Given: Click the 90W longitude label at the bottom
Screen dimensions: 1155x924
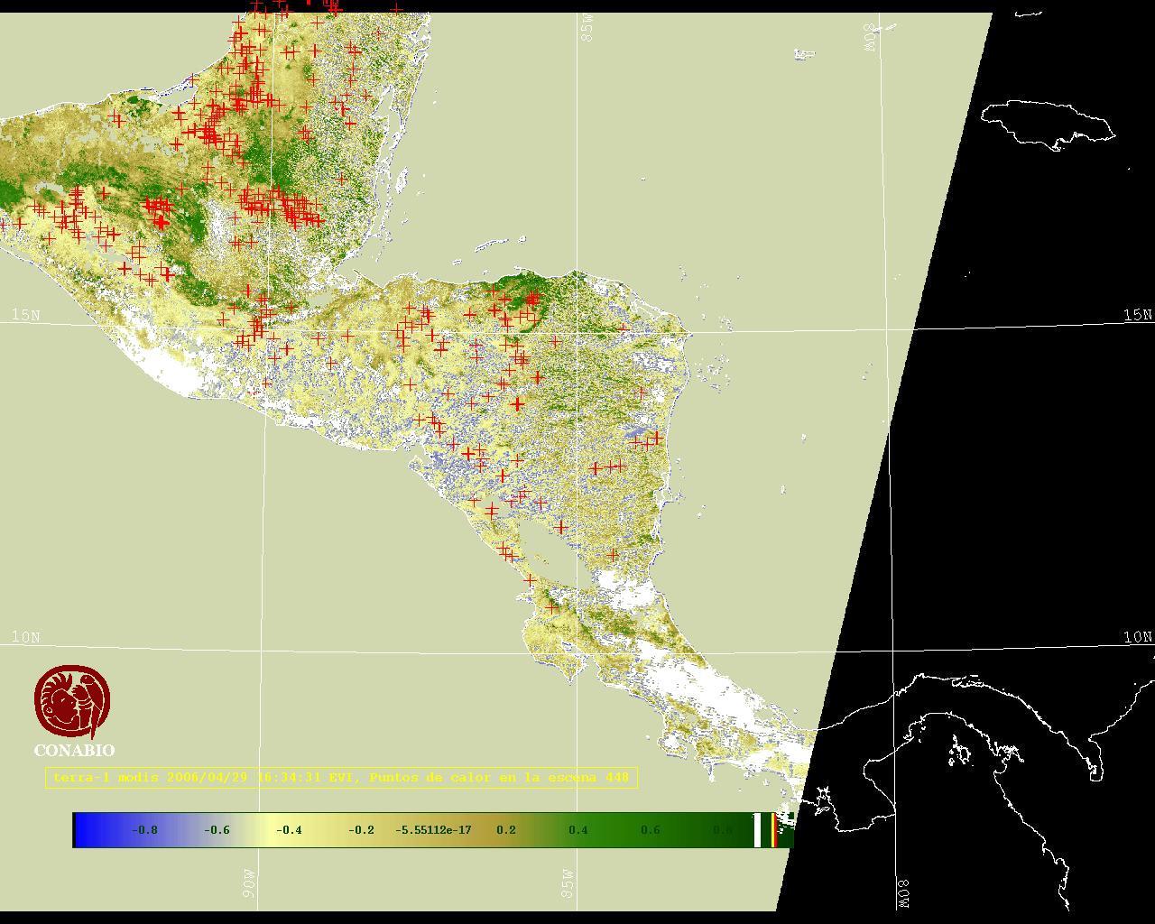Looking at the screenshot, I should (x=249, y=883).
